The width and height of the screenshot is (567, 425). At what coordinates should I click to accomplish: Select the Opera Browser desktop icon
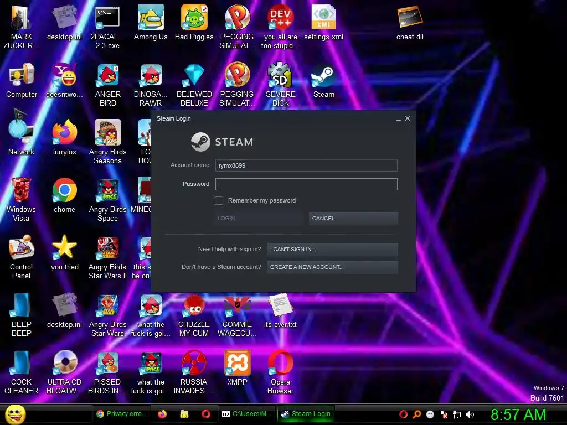280,372
